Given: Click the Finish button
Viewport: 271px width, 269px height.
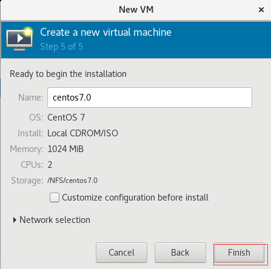Looking at the screenshot, I should coord(239,253).
